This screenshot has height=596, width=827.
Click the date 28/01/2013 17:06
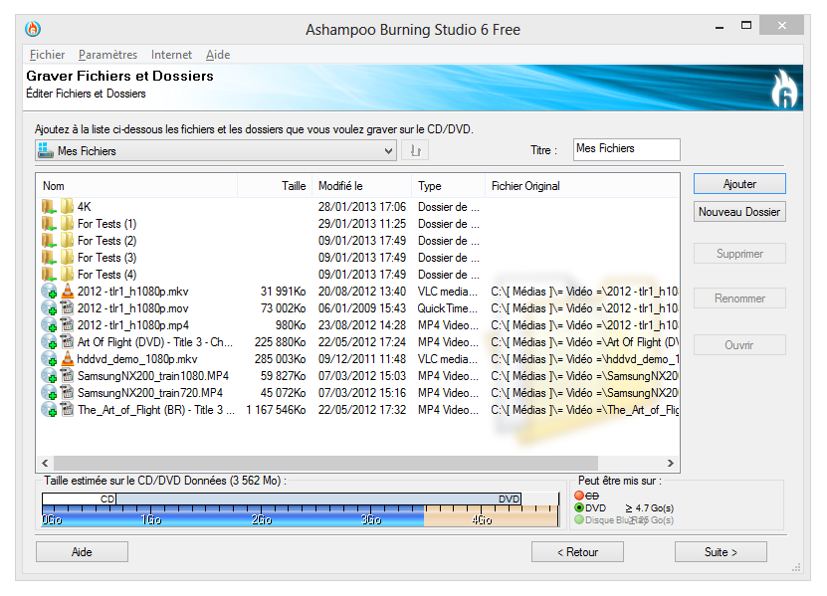coord(362,207)
